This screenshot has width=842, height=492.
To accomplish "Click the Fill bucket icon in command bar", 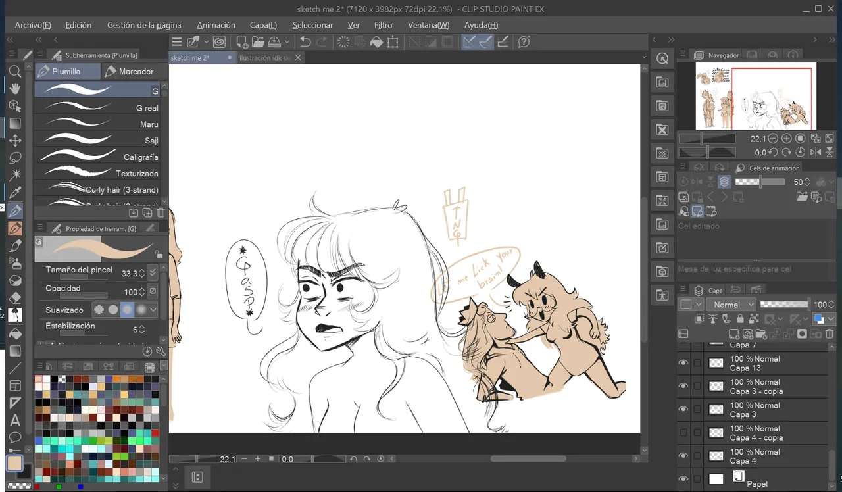I will pyautogui.click(x=376, y=42).
